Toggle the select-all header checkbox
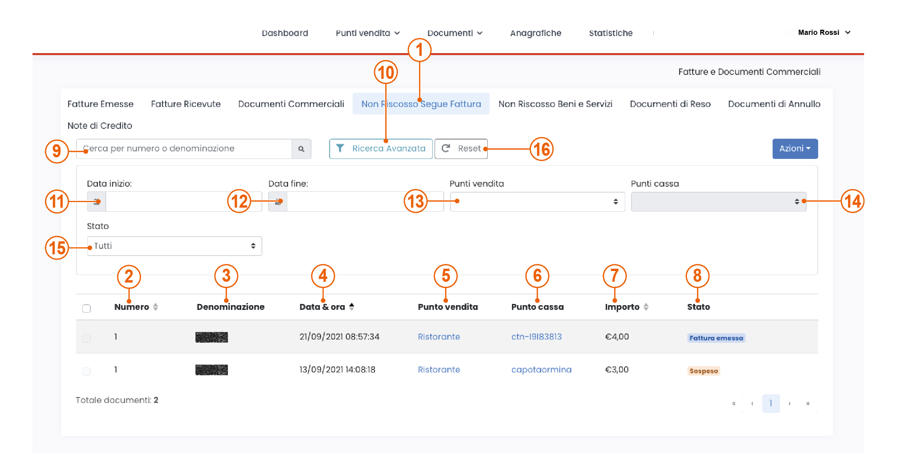This screenshot has height=468, width=897. click(86, 308)
